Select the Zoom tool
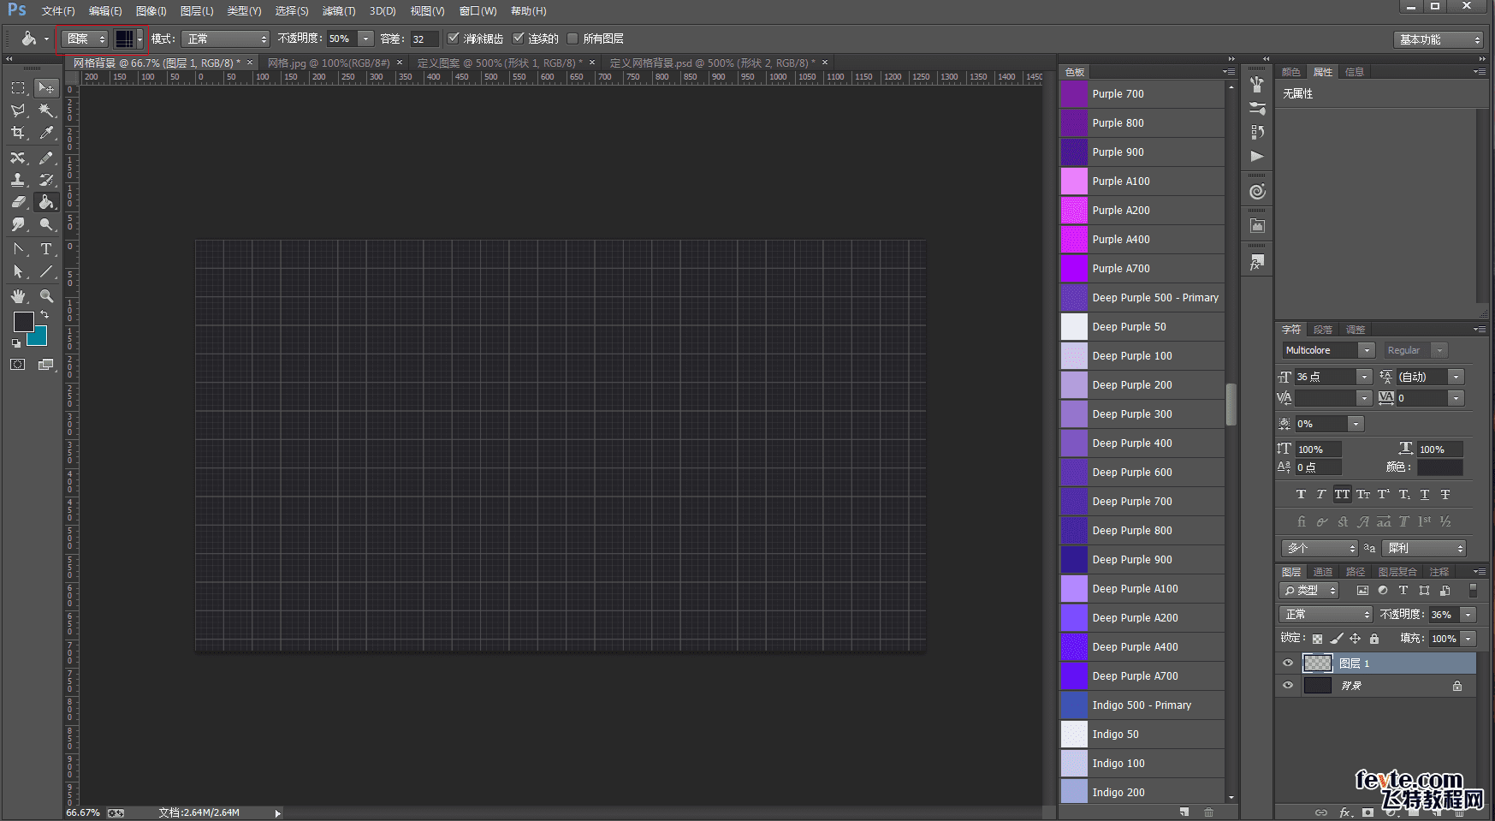1495x821 pixels. pyautogui.click(x=46, y=296)
